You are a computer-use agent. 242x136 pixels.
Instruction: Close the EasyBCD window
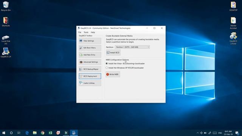(x=162, y=28)
